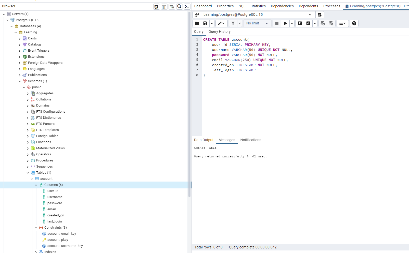Image resolution: width=409 pixels, height=253 pixels.
Task: Click the Explain Analyze chart icon
Action: 308,23
